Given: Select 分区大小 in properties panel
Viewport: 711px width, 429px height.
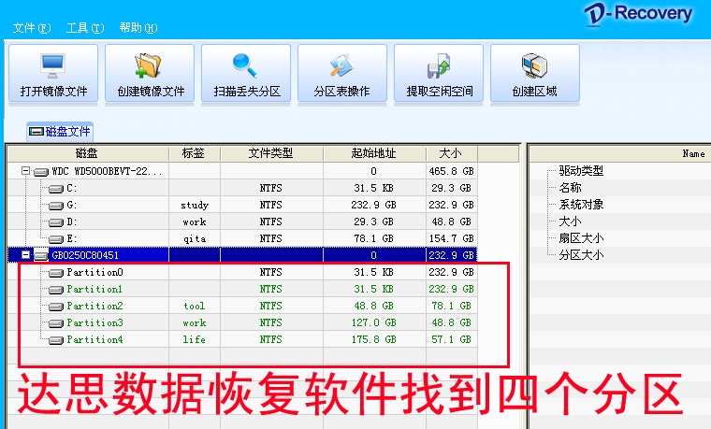Looking at the screenshot, I should click(x=581, y=254).
